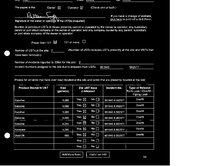Click the 4,000 gallon Gasoline size cell
The width and height of the screenshot is (215, 166).
tap(63, 124)
